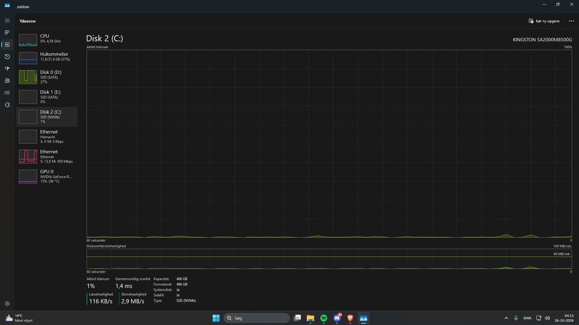579x325 pixels.
Task: Click the Disk 0 green graph thumbnail
Action: pos(28,77)
